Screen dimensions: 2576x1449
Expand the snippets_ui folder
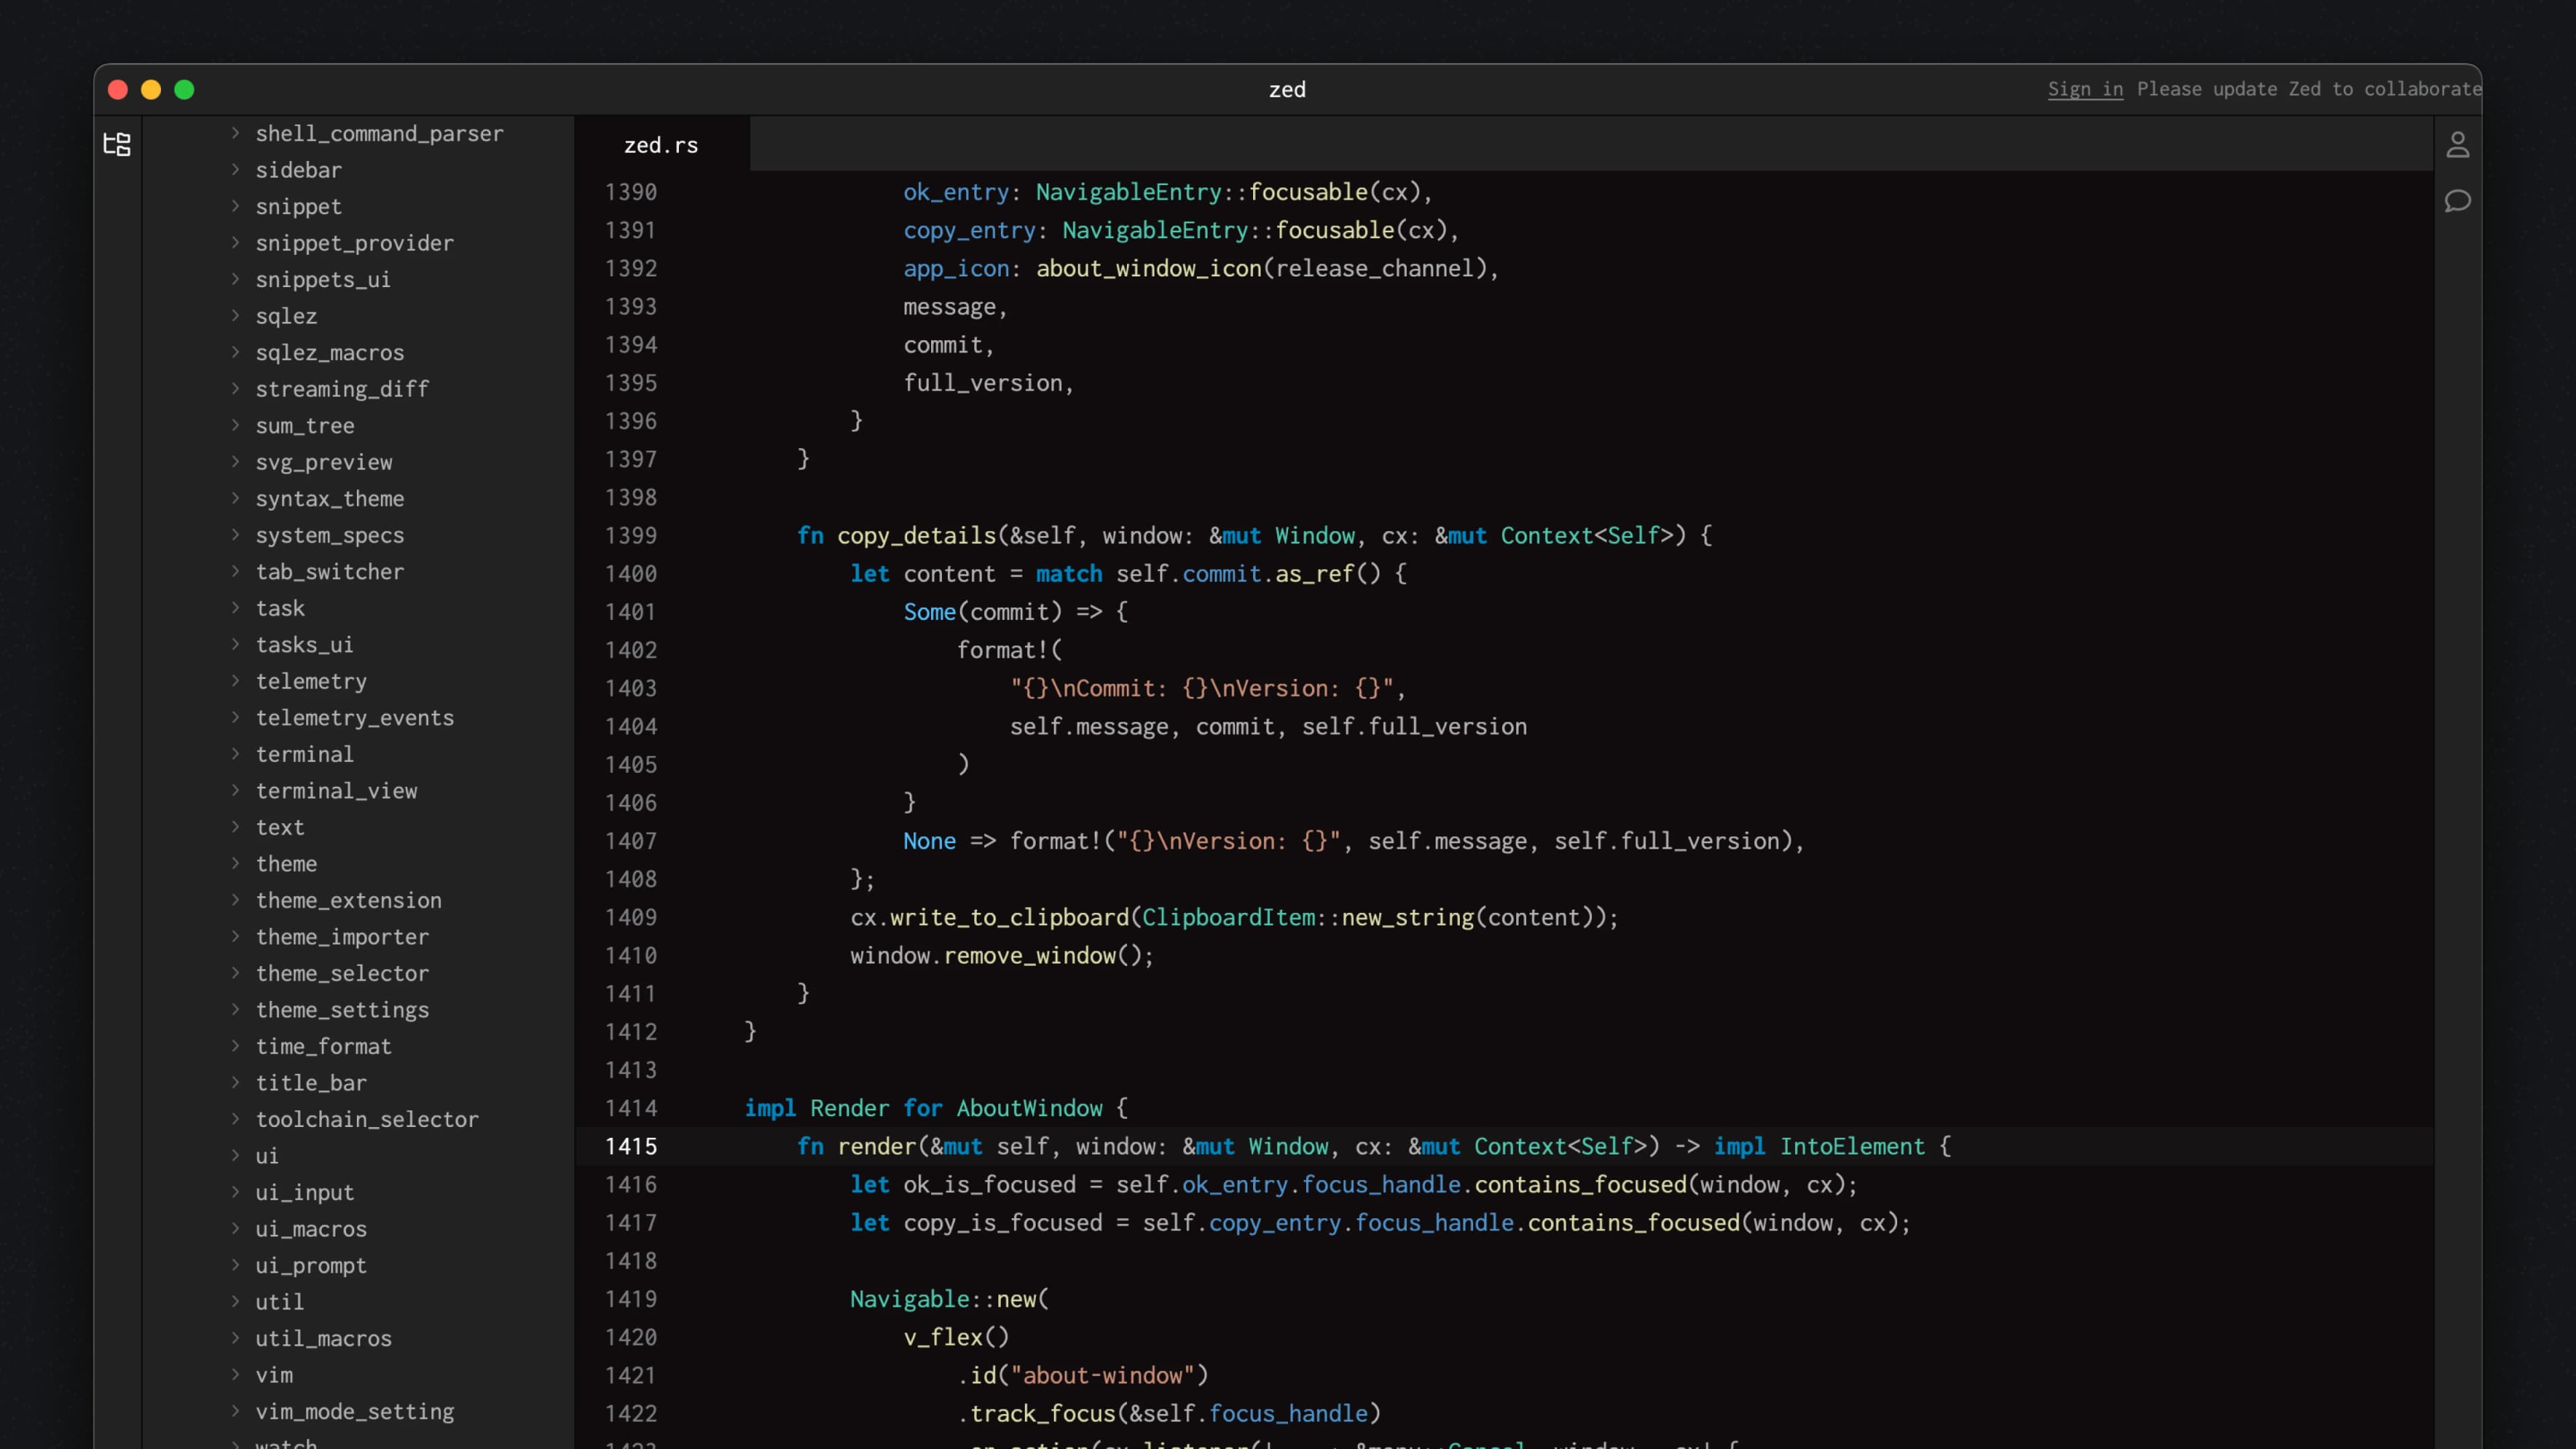click(x=323, y=279)
